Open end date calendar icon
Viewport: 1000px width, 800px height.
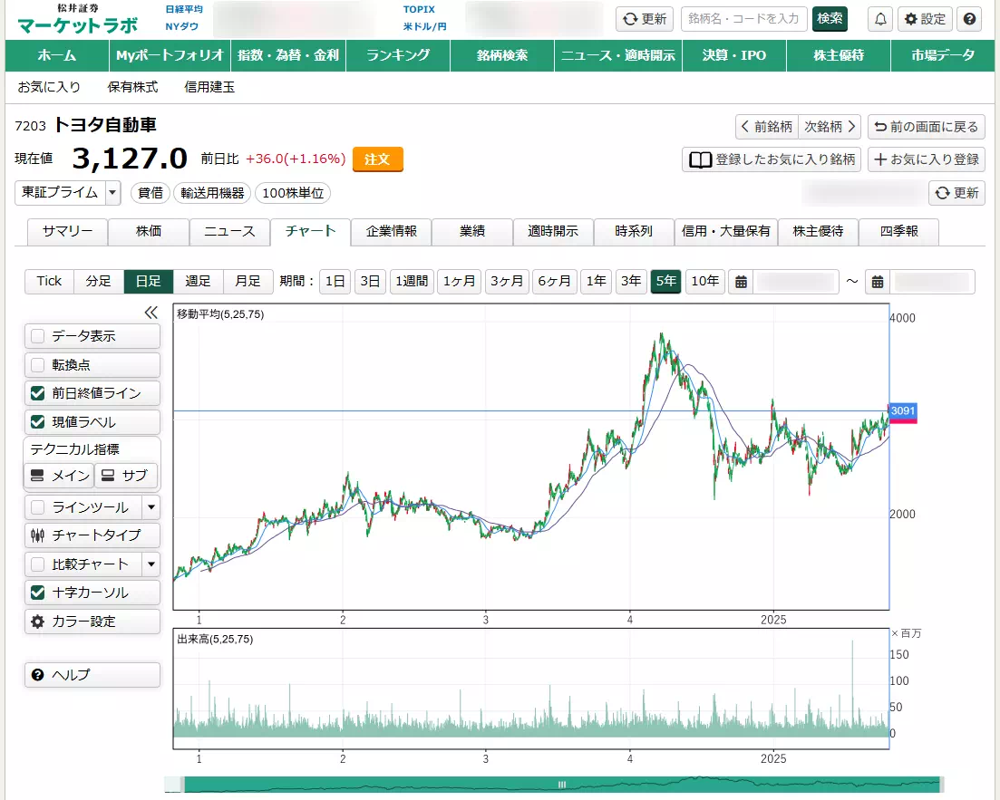click(878, 282)
